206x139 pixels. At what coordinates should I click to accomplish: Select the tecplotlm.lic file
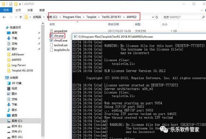click(62, 50)
